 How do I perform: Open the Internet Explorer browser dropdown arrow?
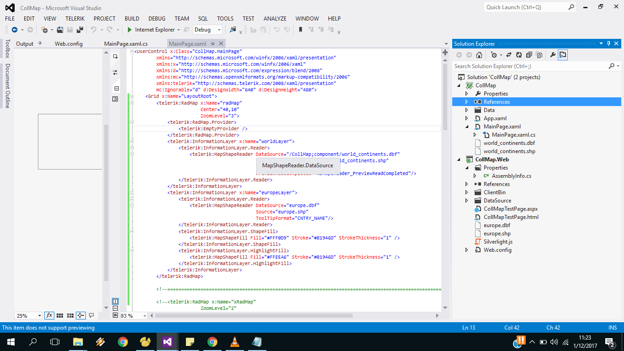[179, 30]
